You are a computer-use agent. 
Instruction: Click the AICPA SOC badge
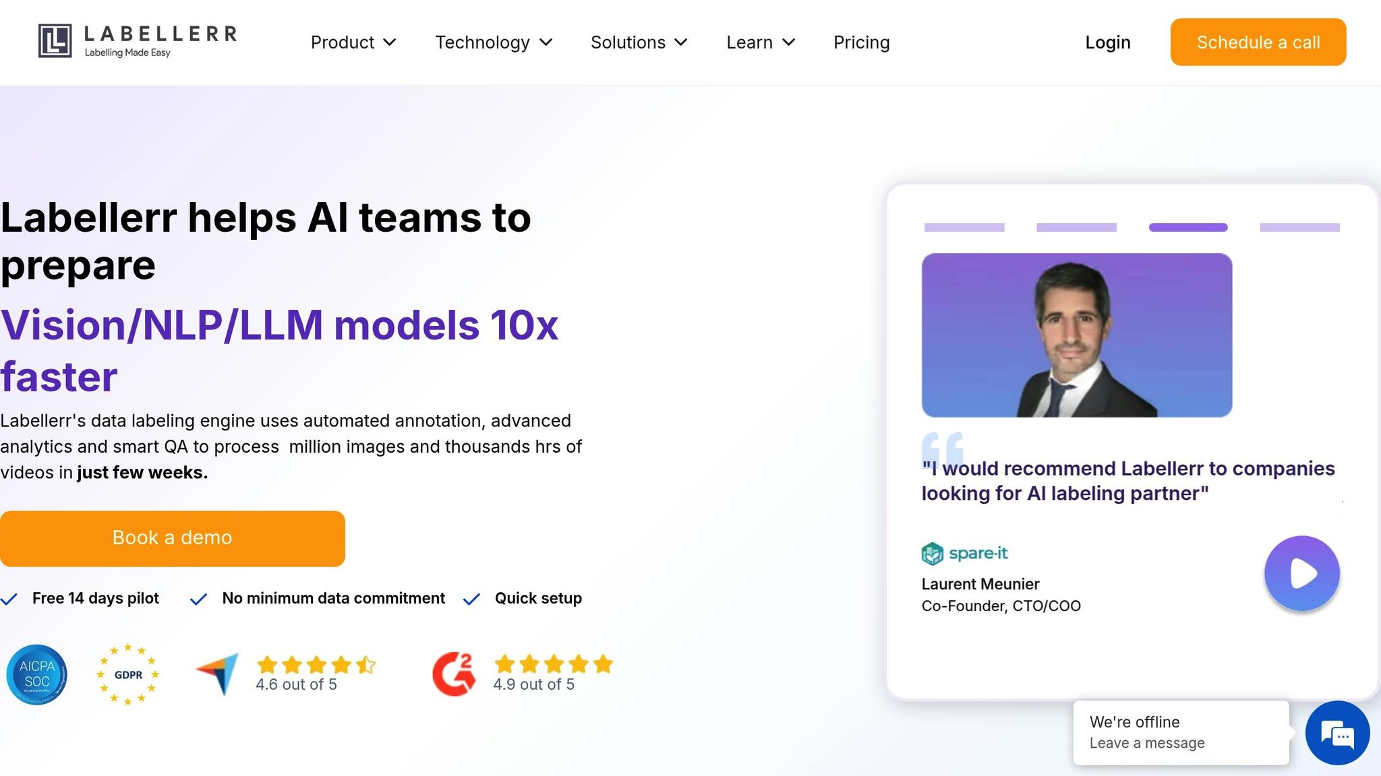[37, 674]
